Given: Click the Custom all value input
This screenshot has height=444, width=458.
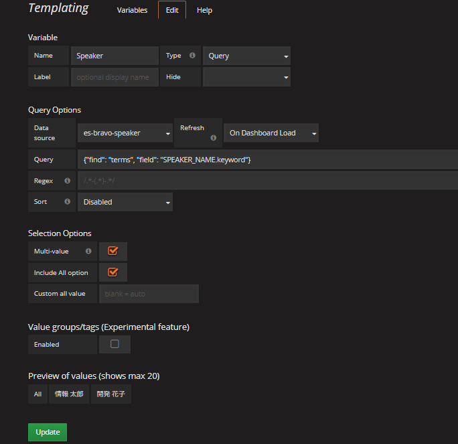Looking at the screenshot, I should [x=149, y=294].
